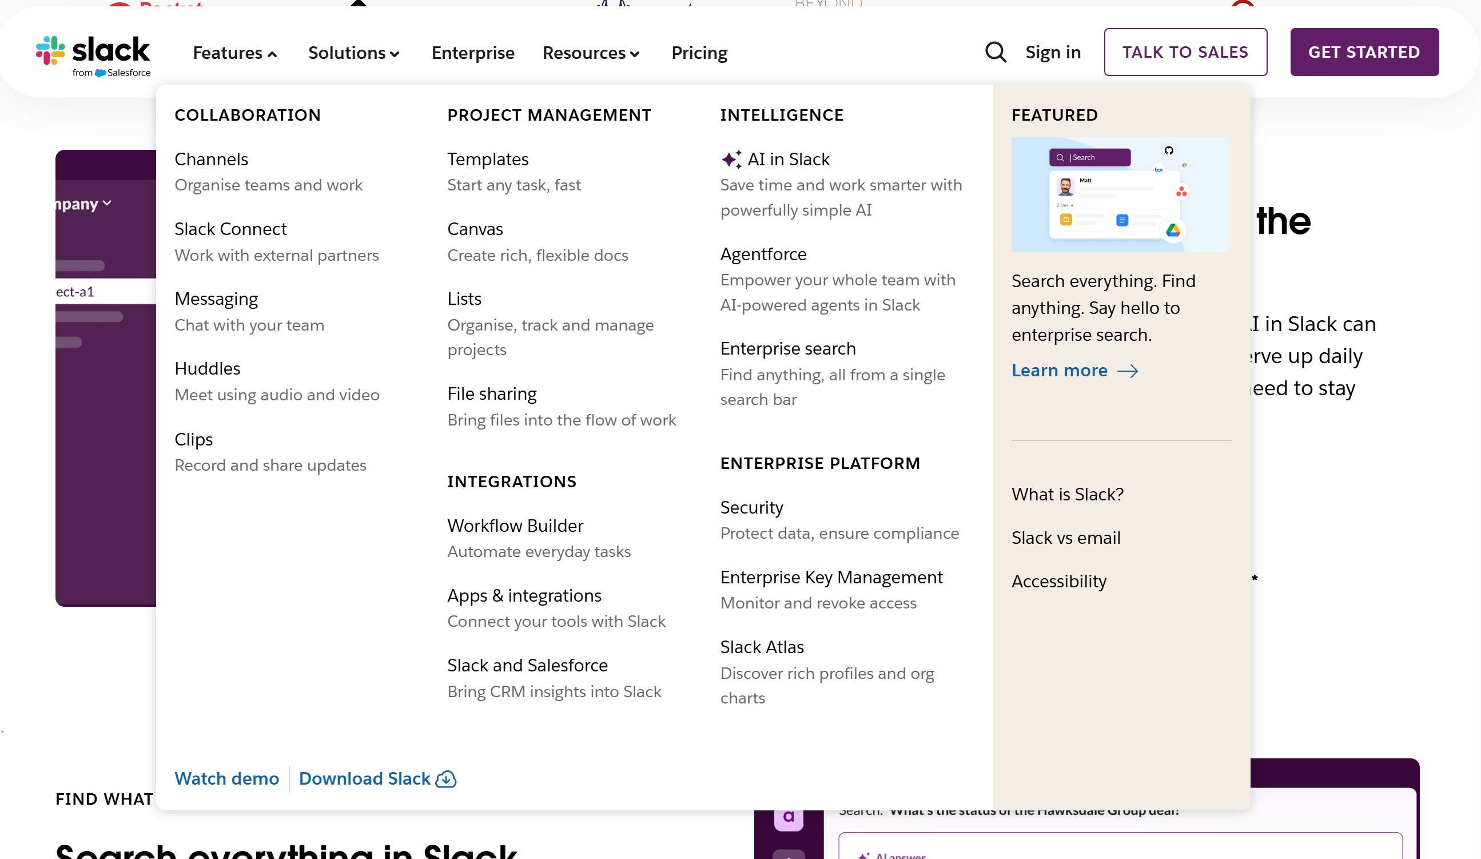
Task: Click the Talk to Sales button
Action: click(x=1185, y=51)
